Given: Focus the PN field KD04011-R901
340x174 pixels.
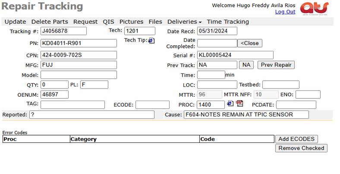Looking at the screenshot, I should (79, 43).
